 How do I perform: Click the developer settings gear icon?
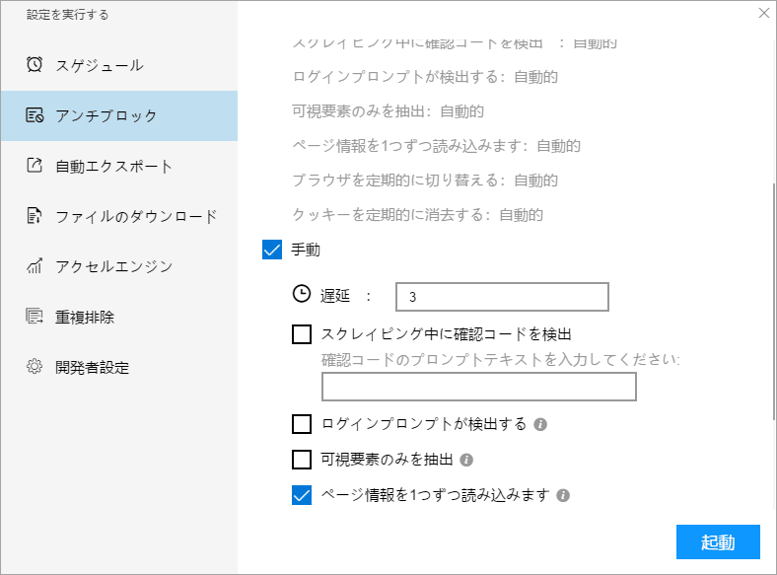tap(35, 367)
